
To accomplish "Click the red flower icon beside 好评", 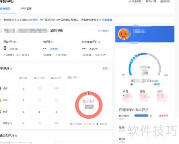I will point(0,89).
